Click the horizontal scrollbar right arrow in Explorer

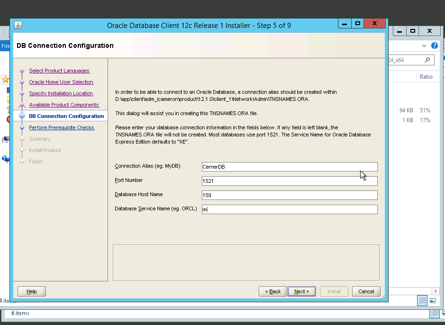(436, 290)
